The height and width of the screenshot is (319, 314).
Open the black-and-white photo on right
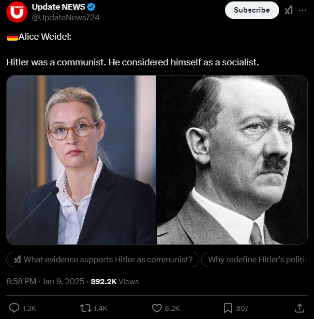[232, 160]
